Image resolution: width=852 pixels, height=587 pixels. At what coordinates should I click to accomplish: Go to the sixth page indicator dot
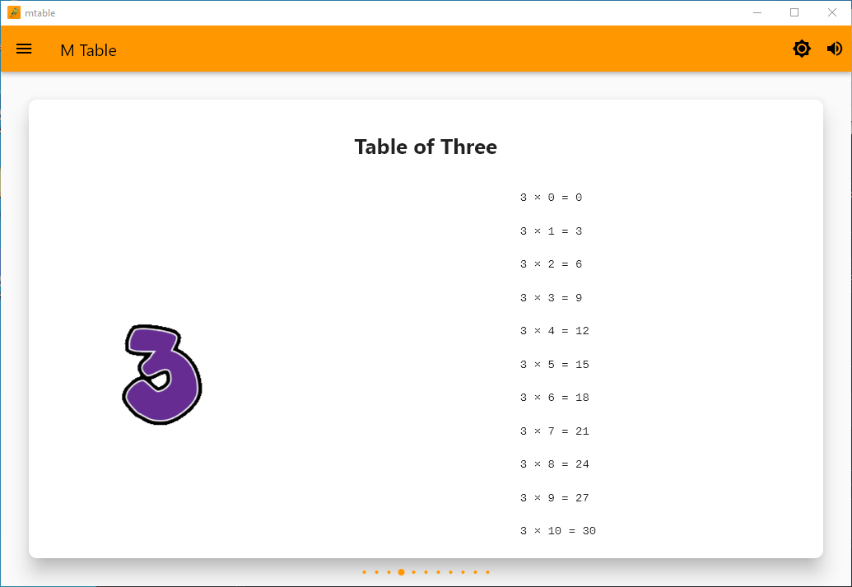[426, 572]
